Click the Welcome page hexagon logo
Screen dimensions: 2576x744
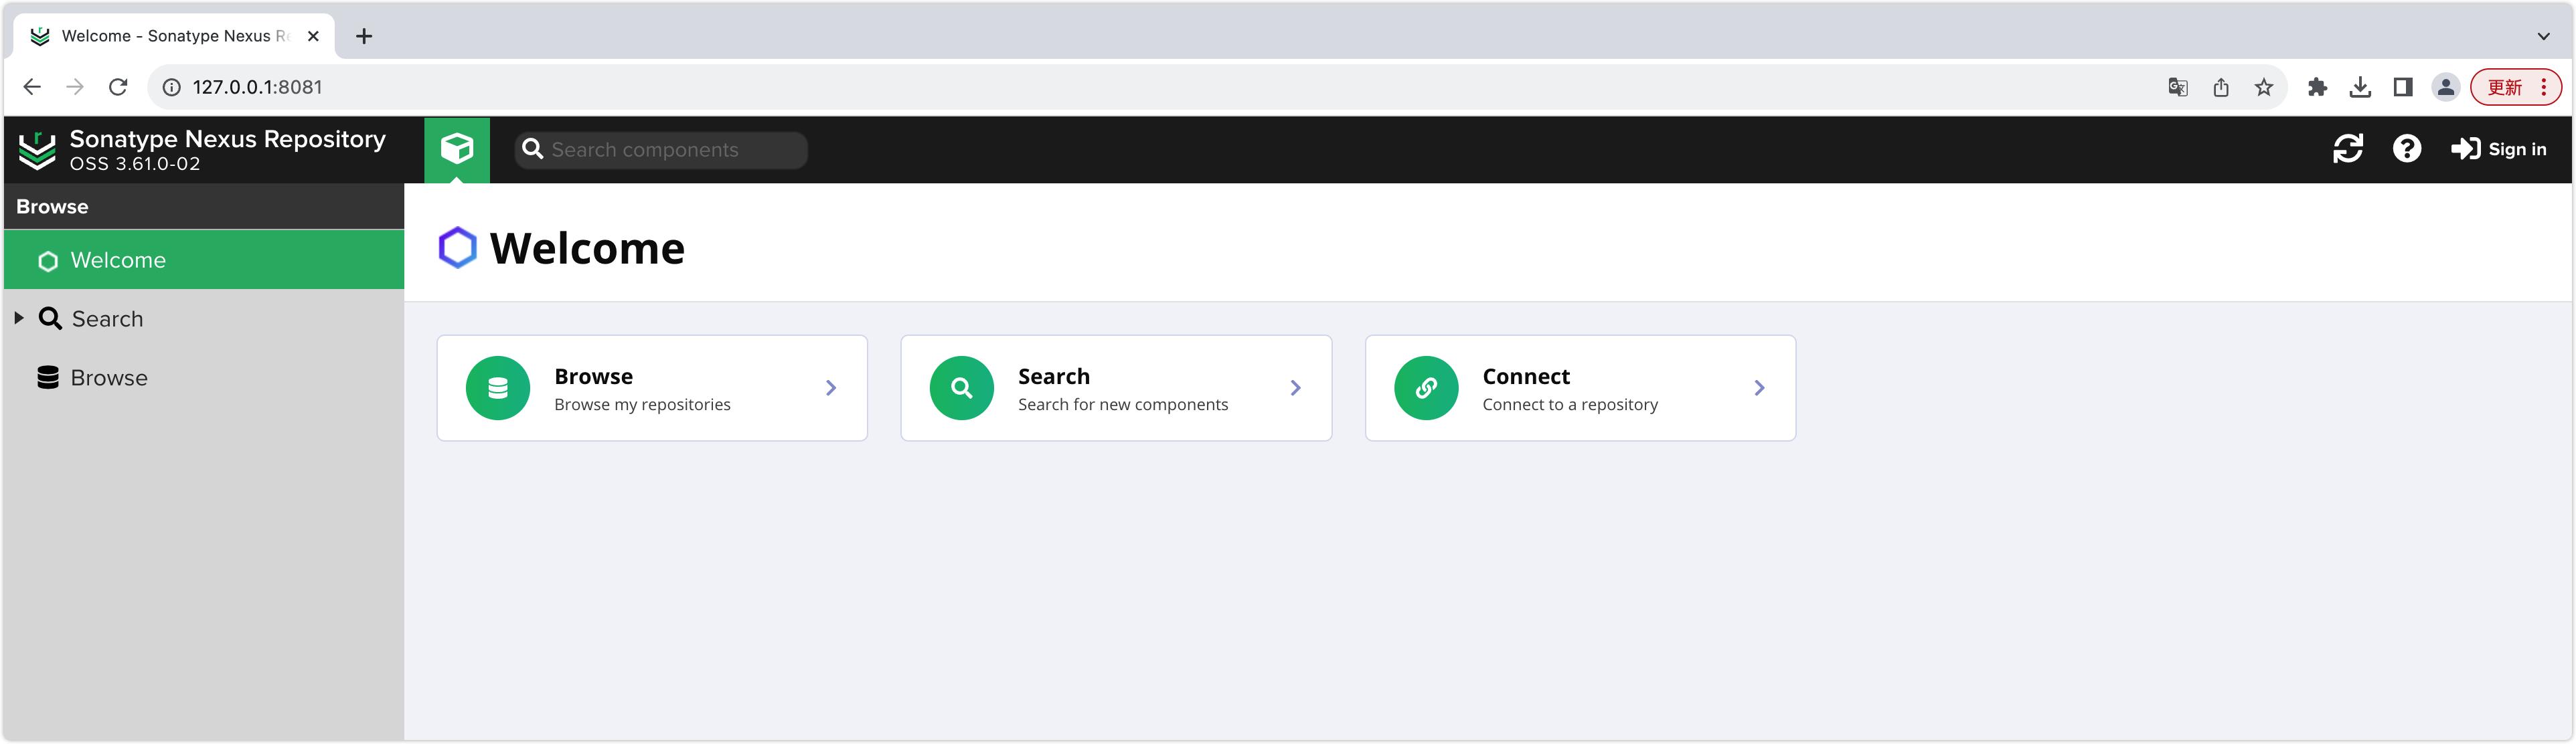tap(457, 248)
